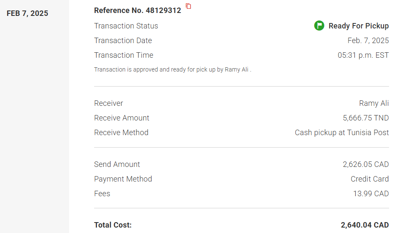This screenshot has width=410, height=233.
Task: Click the Payment Method label
Action: [123, 179]
